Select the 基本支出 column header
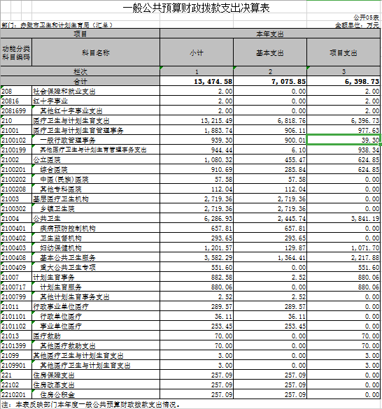The width and height of the screenshot is (382, 409). click(x=270, y=53)
